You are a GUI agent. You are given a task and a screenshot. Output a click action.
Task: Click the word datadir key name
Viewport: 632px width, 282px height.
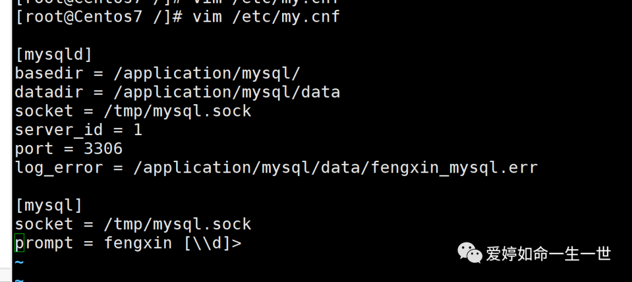49,92
